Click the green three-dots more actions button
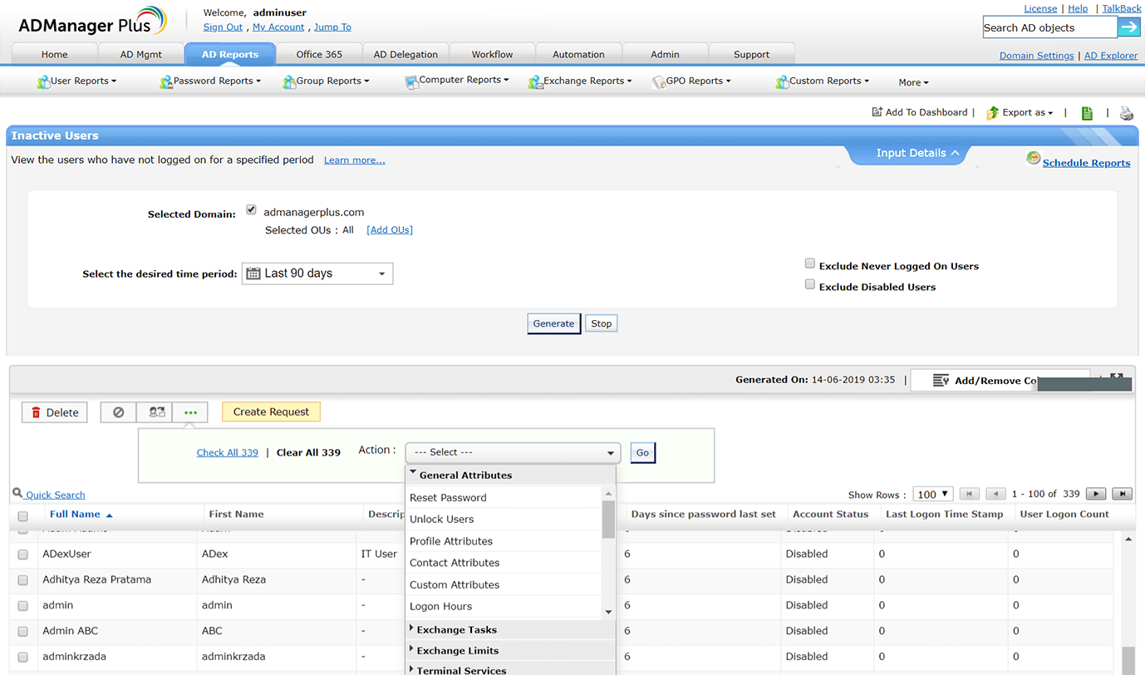1145x675 pixels. pyautogui.click(x=190, y=412)
